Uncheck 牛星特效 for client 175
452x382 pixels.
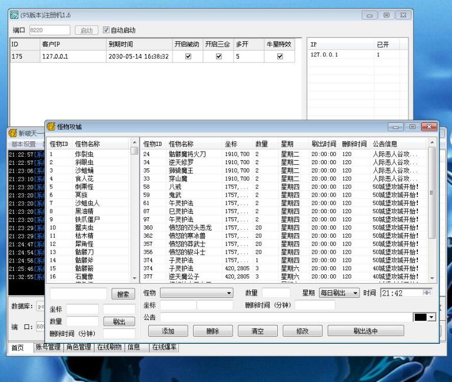[280, 57]
